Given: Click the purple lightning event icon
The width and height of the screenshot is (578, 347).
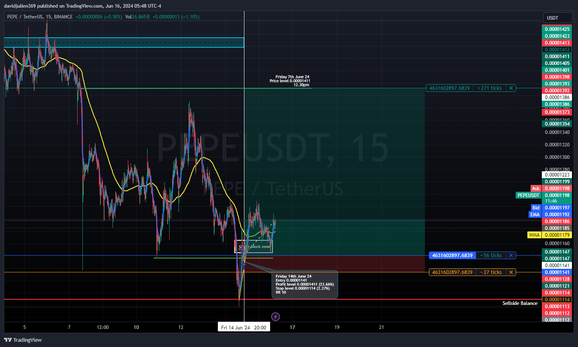Looking at the screenshot, I should pyautogui.click(x=275, y=317).
